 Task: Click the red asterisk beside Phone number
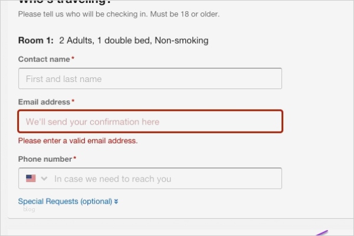75,159
